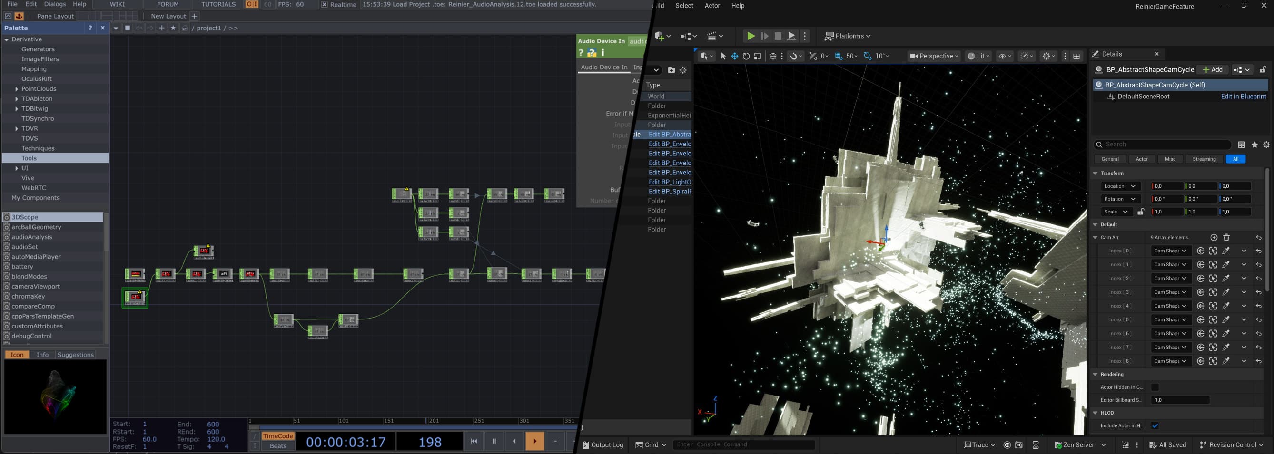Open the Dialogs menu in TouchDesigner

(x=54, y=4)
